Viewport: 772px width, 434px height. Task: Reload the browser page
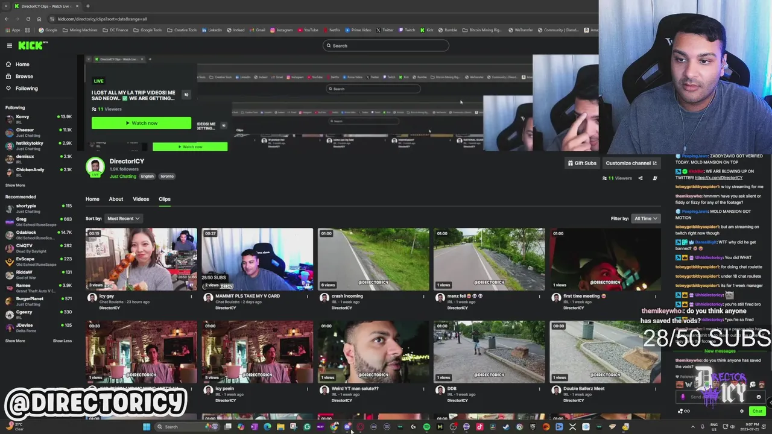click(x=28, y=19)
